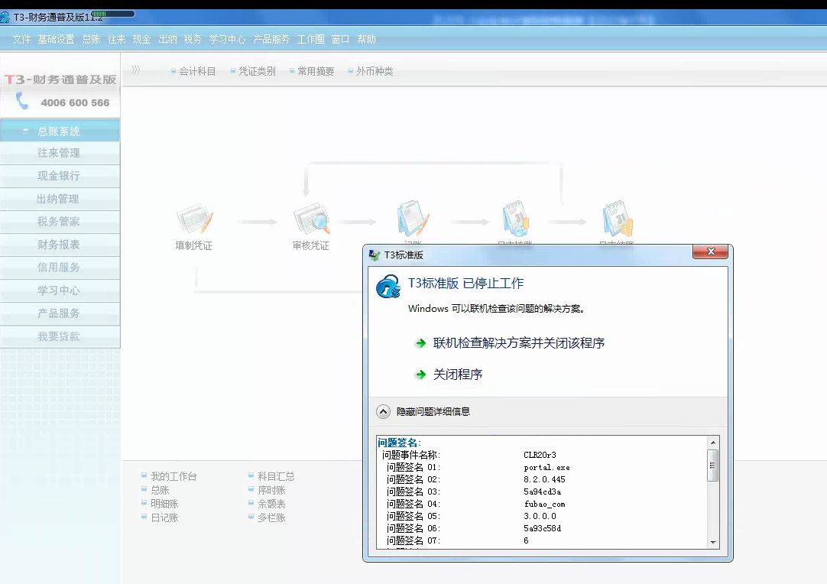Collapse the 总账系统 sidebar section
This screenshot has height=584, width=827.
(x=25, y=131)
